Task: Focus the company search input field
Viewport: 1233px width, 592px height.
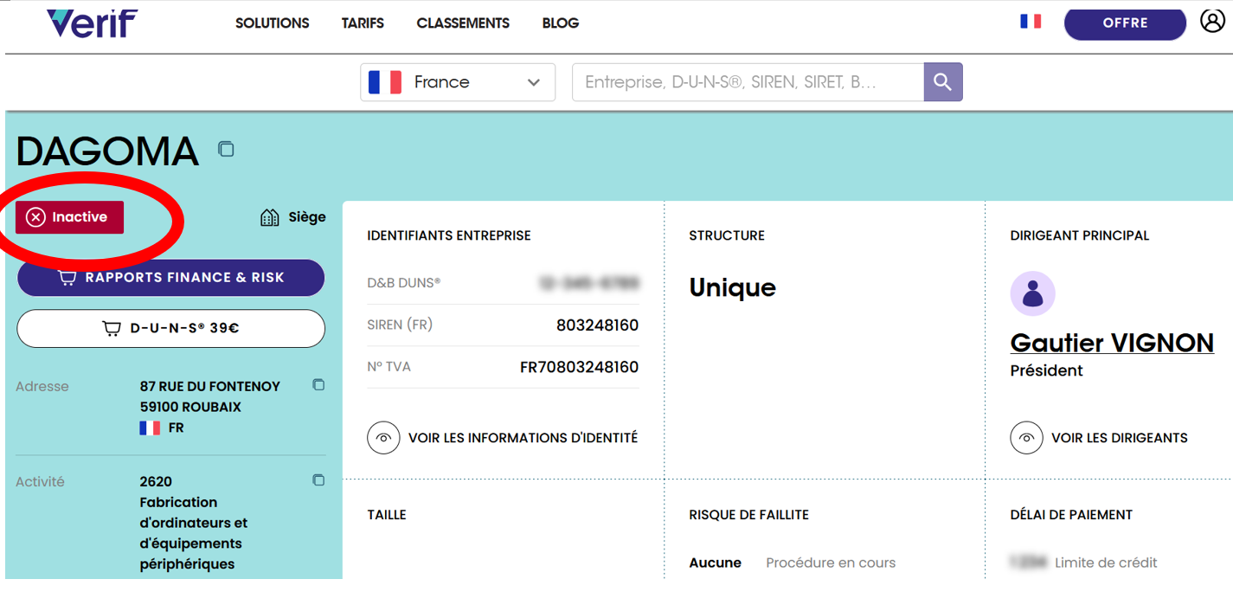Action: pos(747,82)
